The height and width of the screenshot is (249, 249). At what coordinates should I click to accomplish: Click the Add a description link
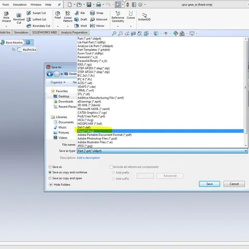88,158
